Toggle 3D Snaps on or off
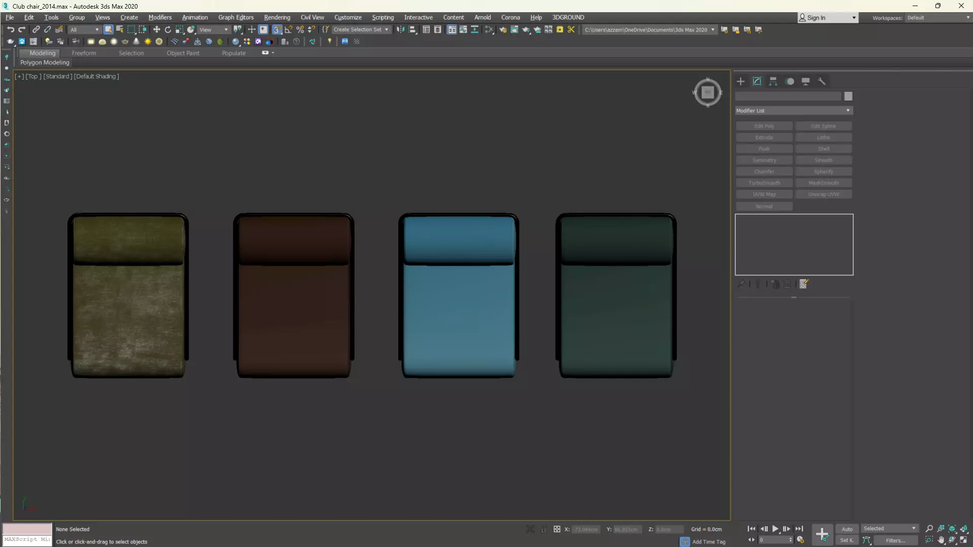This screenshot has width=973, height=547. tap(277, 29)
